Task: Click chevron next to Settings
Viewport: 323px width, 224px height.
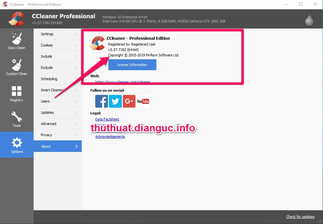Action: pos(76,34)
